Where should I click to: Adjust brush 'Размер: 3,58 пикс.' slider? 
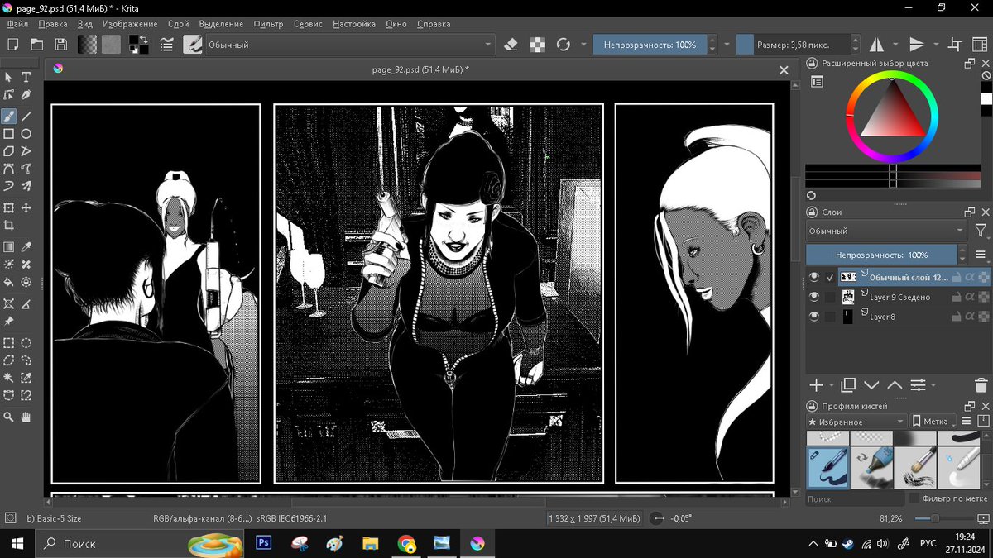794,45
